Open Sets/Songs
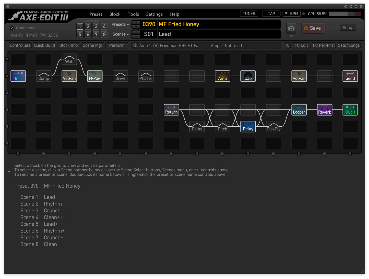369x279 pixels. click(x=349, y=45)
